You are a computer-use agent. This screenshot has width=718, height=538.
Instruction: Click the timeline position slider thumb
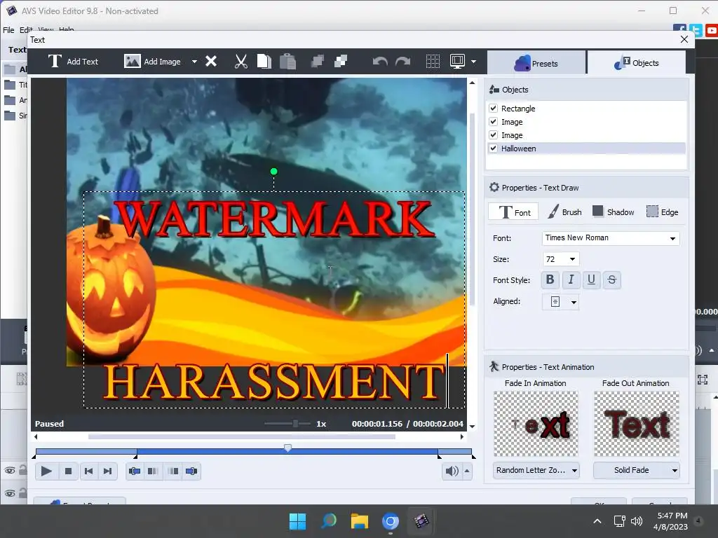[287, 448]
